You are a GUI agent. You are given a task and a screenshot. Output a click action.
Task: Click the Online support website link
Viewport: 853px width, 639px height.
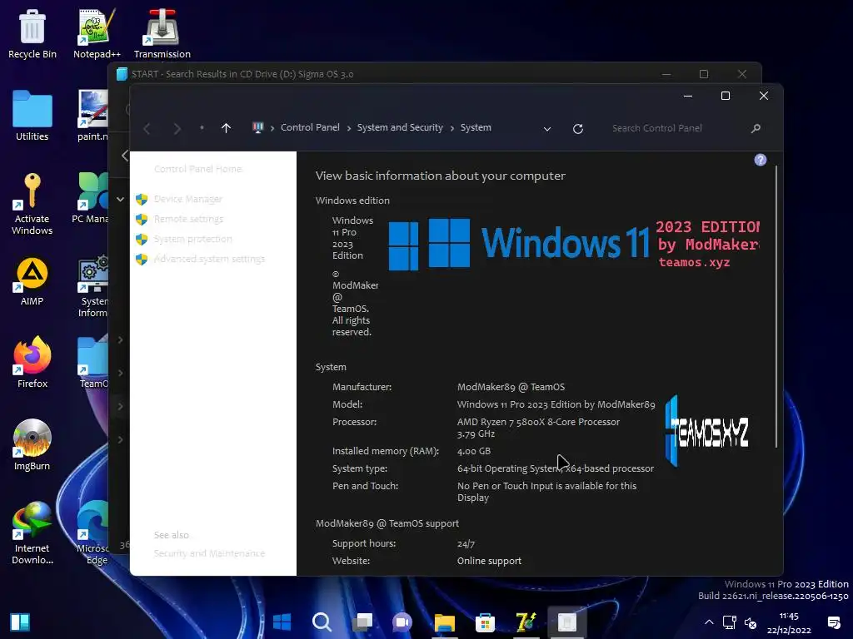click(x=489, y=561)
